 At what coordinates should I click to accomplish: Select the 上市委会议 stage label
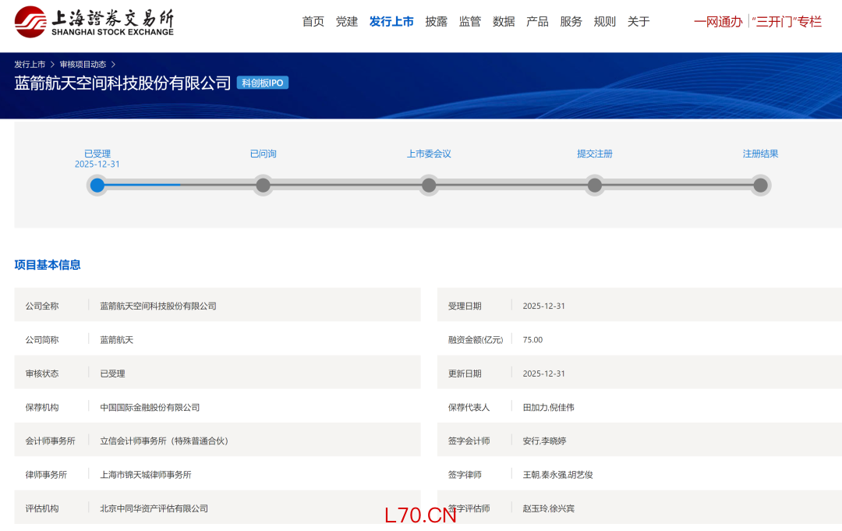[429, 154]
